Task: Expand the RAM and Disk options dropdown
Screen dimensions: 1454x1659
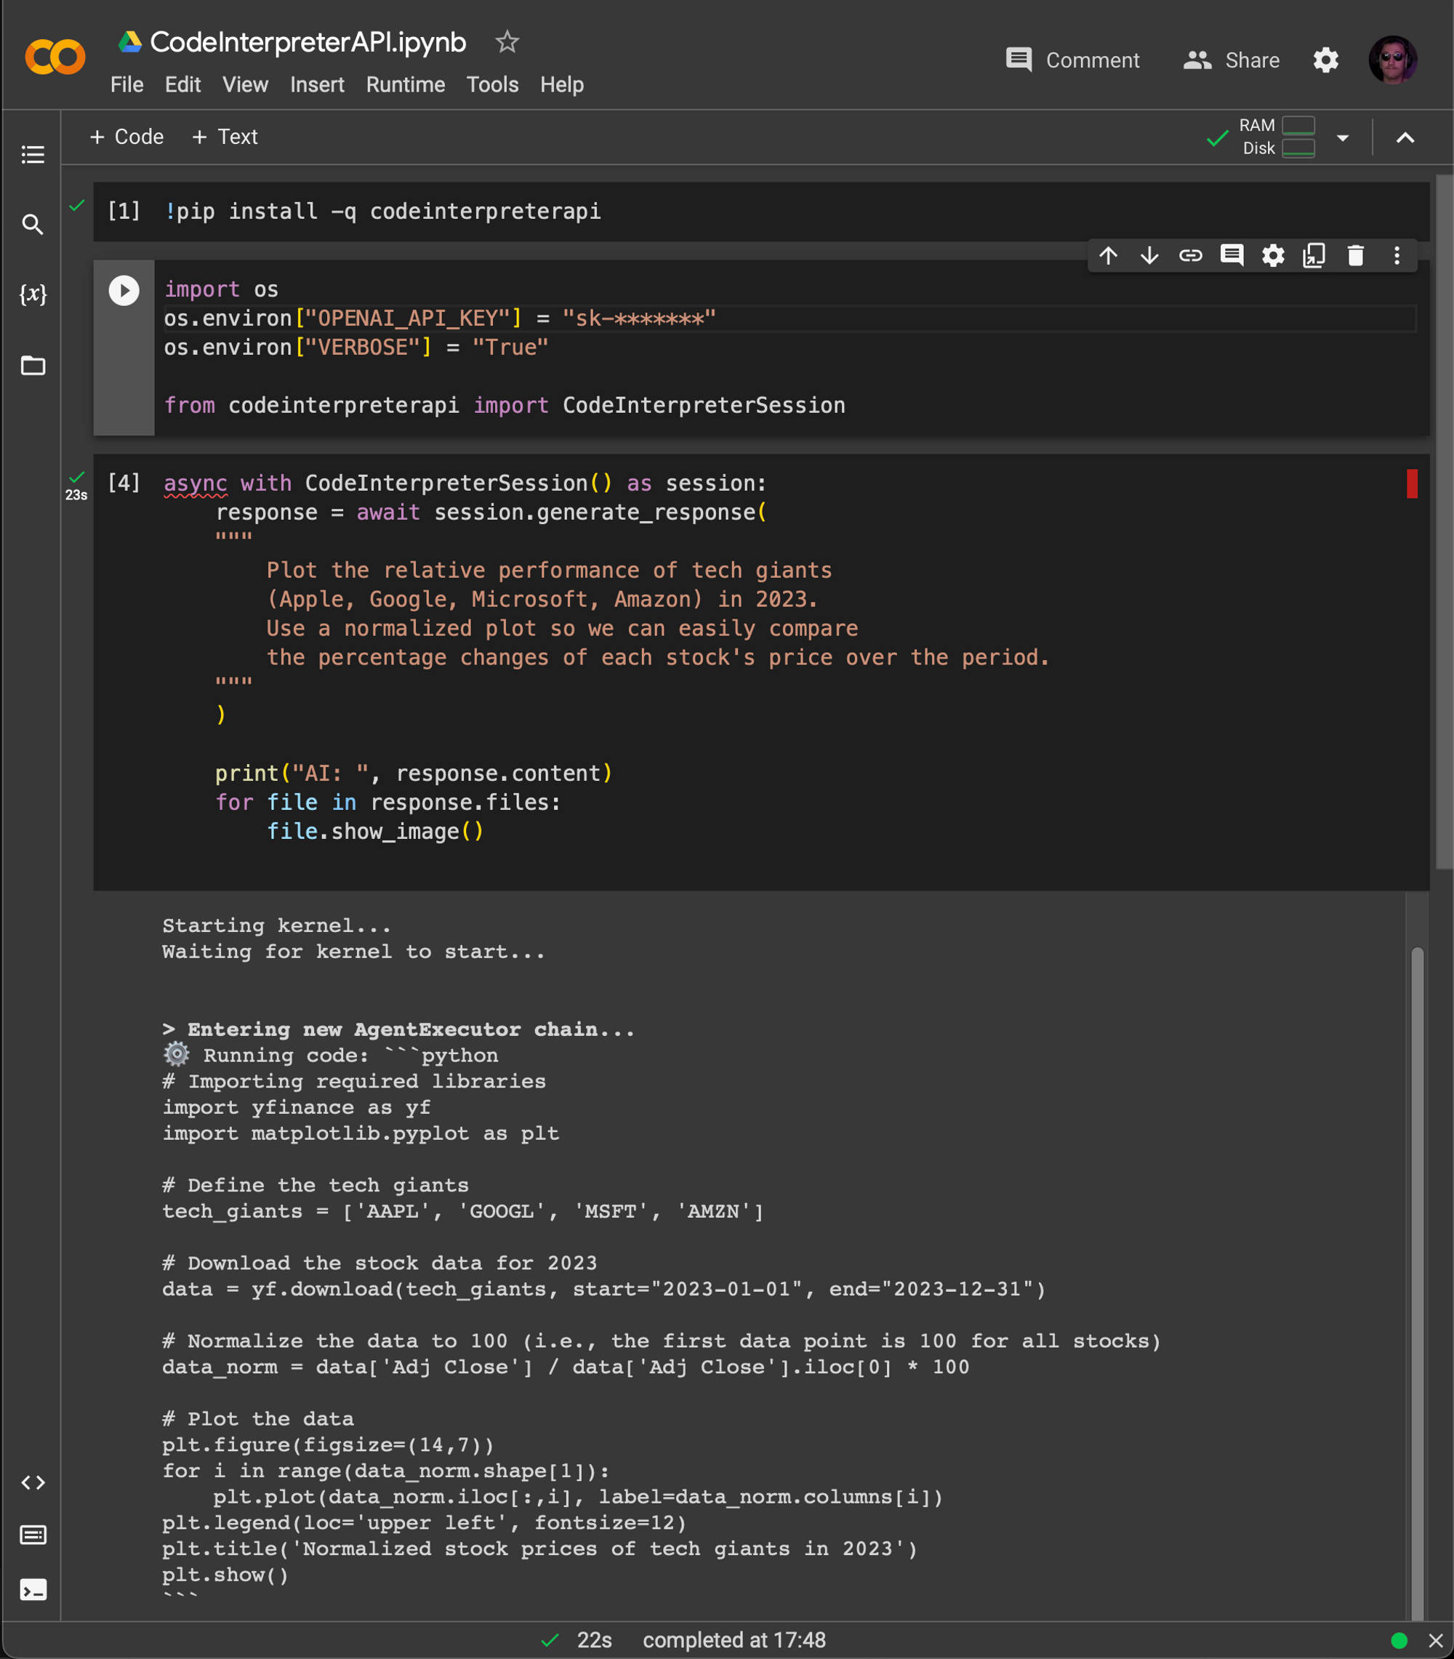Action: point(1343,137)
